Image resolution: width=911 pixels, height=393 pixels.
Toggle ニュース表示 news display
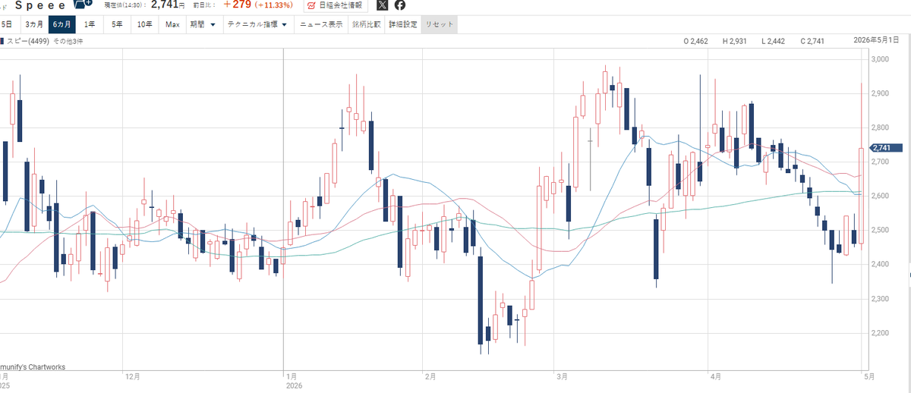pyautogui.click(x=321, y=24)
